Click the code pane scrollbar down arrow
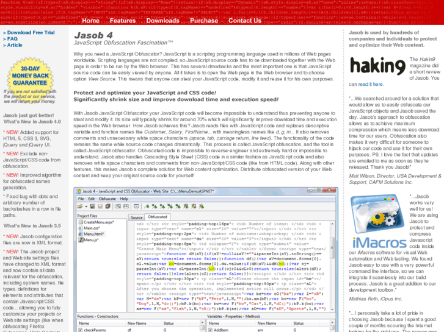 coord(332,309)
